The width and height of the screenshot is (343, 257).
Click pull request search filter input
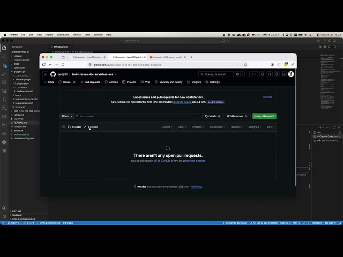click(x=137, y=116)
